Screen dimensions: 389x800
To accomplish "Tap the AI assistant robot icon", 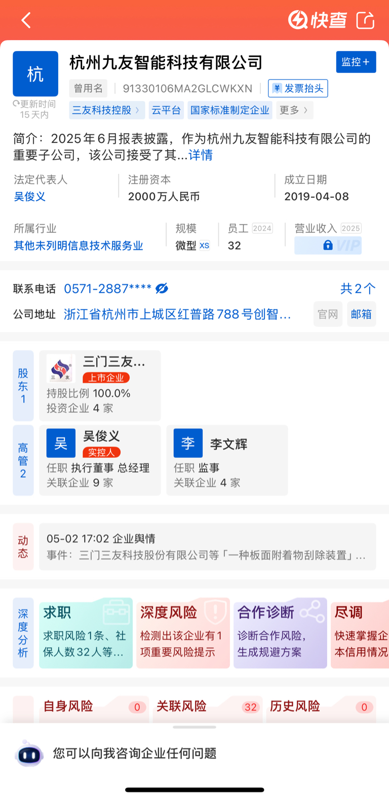I will pyautogui.click(x=29, y=754).
